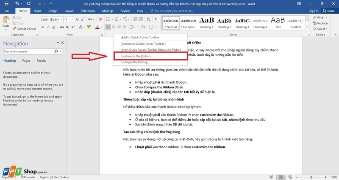
Task: Undo the last action
Action: click(17, 3)
